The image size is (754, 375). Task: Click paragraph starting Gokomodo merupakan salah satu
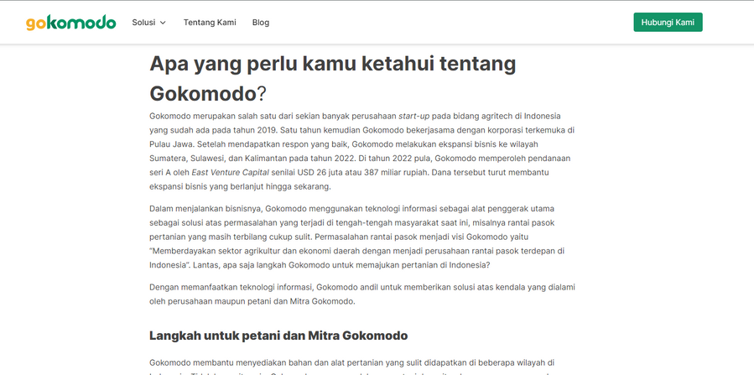[361, 151]
